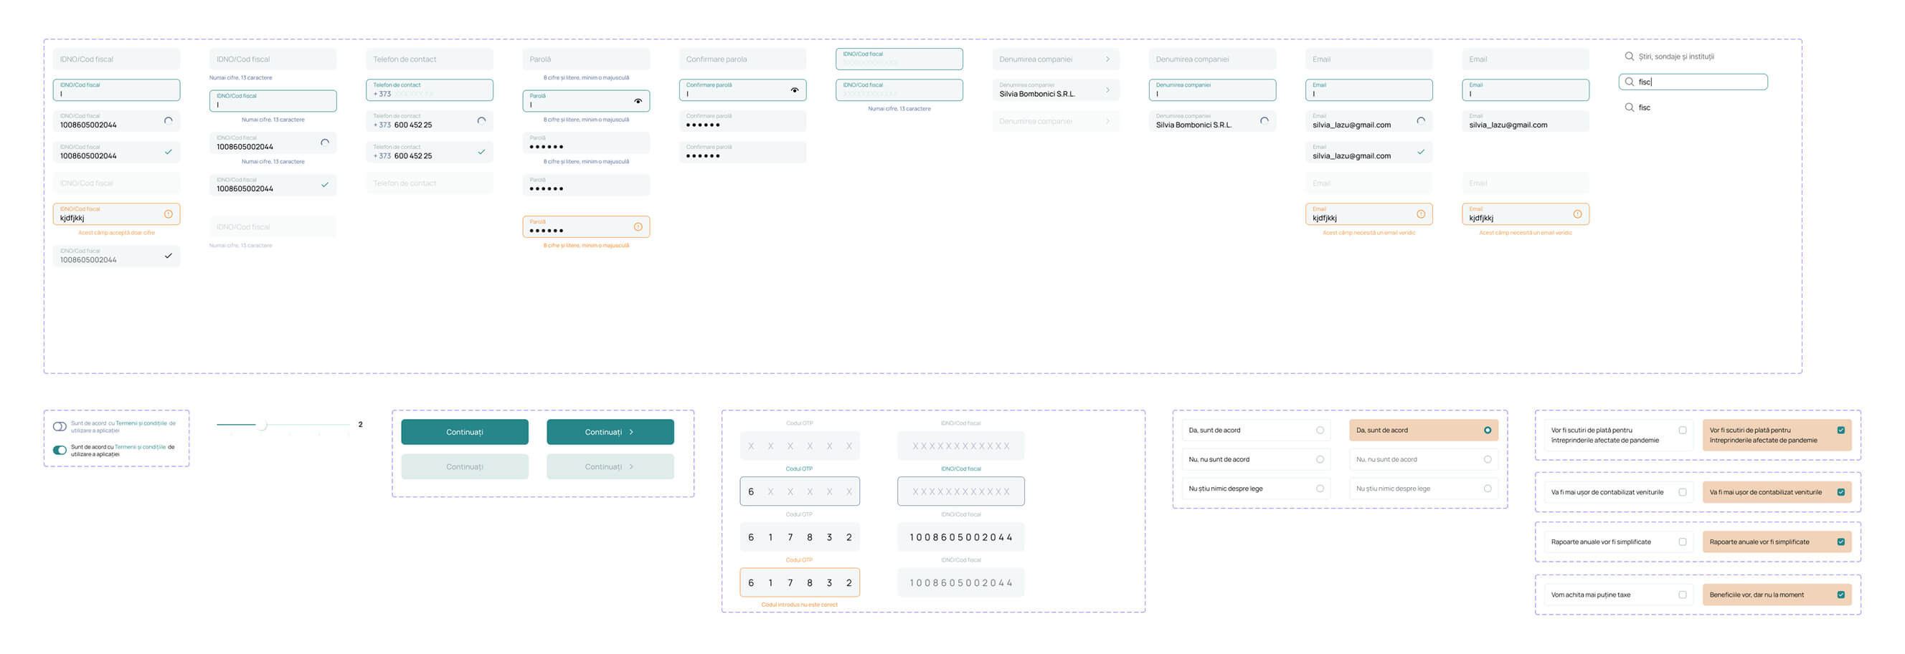Open the chevron in 'Silvia Bombonici S.R.L.' selector
Screen dimensions: 1905x654
pos(1107,90)
